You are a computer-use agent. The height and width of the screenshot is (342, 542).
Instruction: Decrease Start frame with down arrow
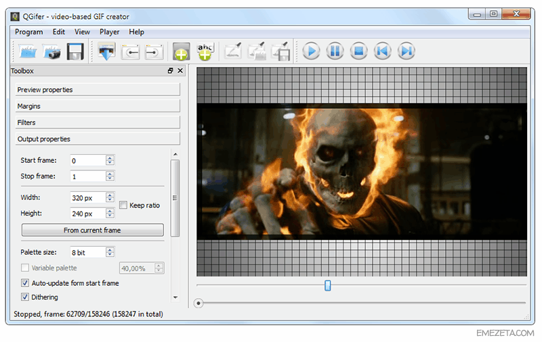[x=110, y=163]
